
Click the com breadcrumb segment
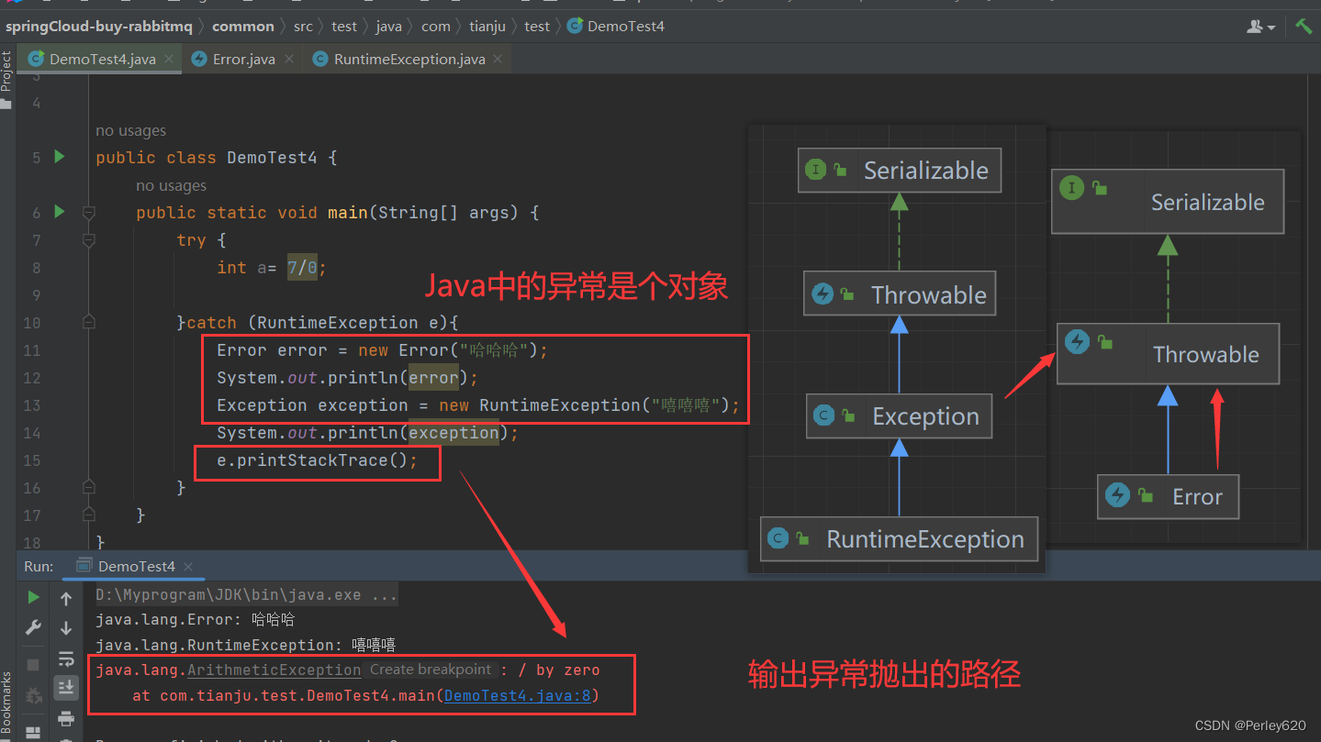tap(436, 26)
